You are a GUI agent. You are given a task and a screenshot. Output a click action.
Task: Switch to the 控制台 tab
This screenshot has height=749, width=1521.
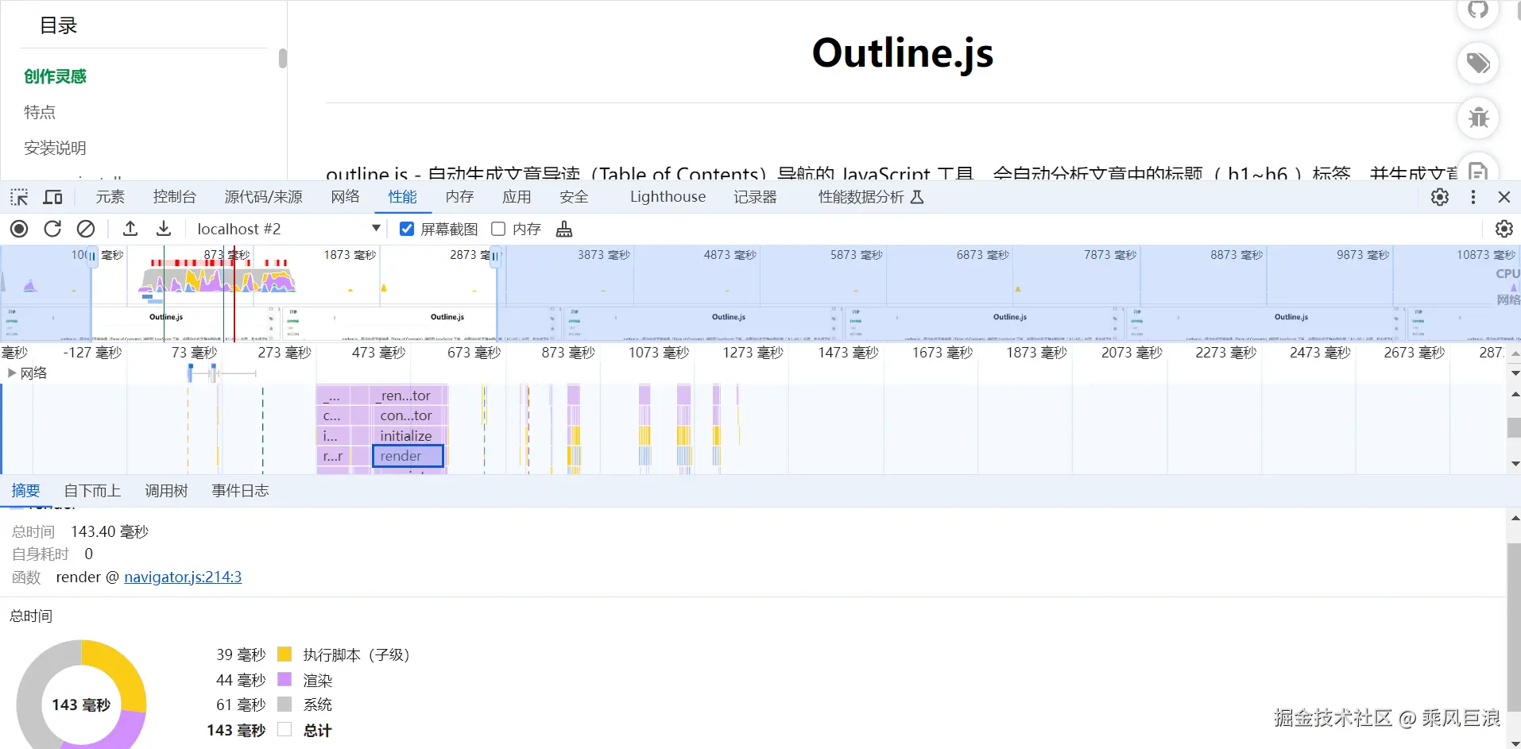coord(174,197)
